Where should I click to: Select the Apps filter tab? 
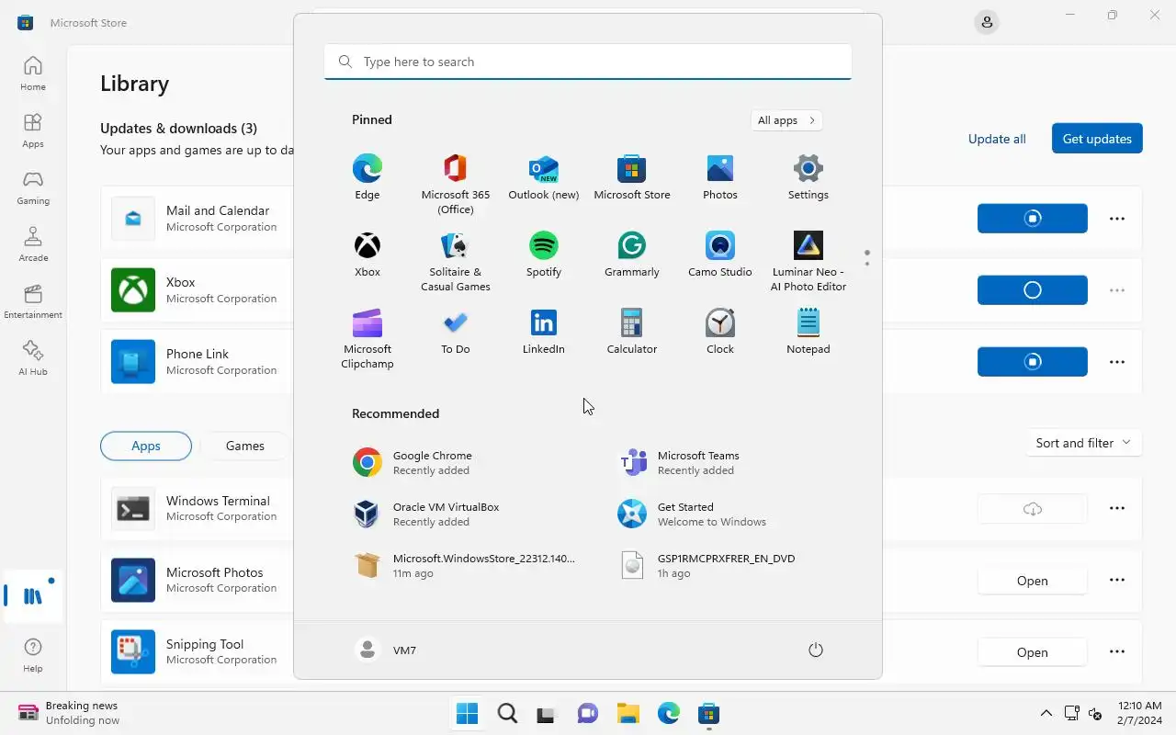coord(146,446)
